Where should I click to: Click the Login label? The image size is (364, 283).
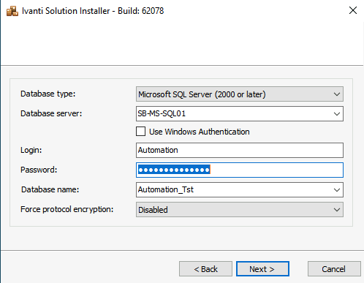31,150
